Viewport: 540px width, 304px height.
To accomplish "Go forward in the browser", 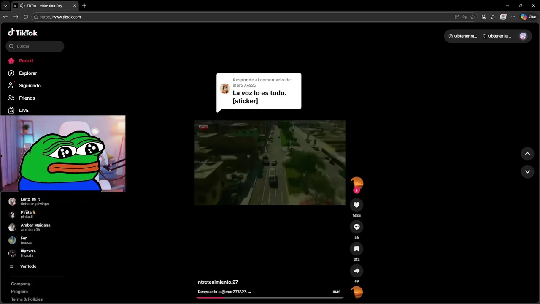I will click(16, 17).
